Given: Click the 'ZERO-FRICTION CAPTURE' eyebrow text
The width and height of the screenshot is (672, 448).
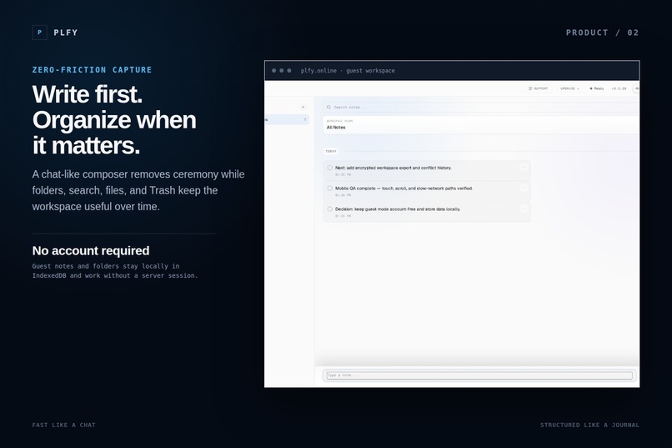Looking at the screenshot, I should coord(92,70).
